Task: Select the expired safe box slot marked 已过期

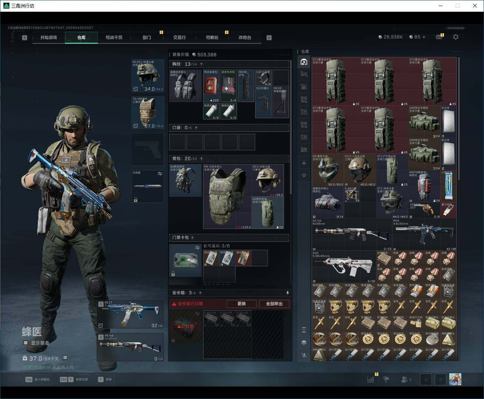Action: [185, 327]
